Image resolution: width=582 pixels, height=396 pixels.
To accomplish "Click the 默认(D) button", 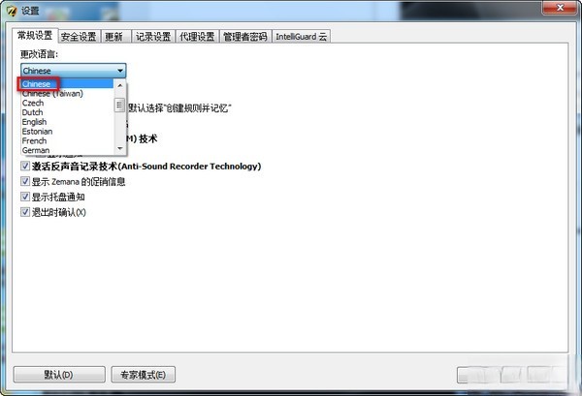I will 59,375.
